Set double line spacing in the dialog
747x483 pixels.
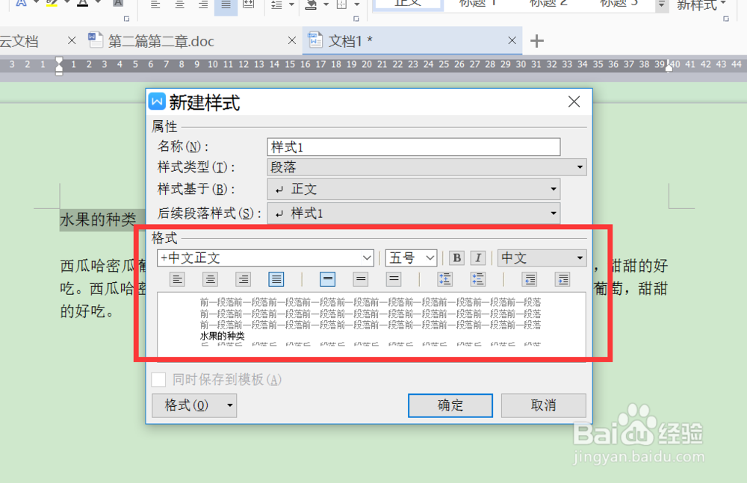[394, 278]
